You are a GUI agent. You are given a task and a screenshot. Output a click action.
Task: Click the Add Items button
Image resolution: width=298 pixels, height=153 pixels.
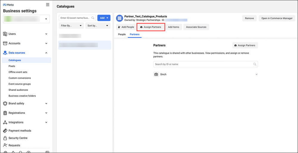click(x=174, y=27)
